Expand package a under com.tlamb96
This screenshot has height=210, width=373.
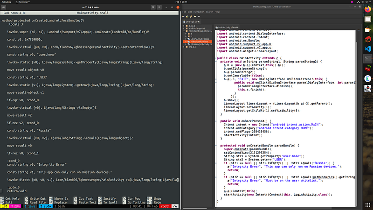coord(186,34)
